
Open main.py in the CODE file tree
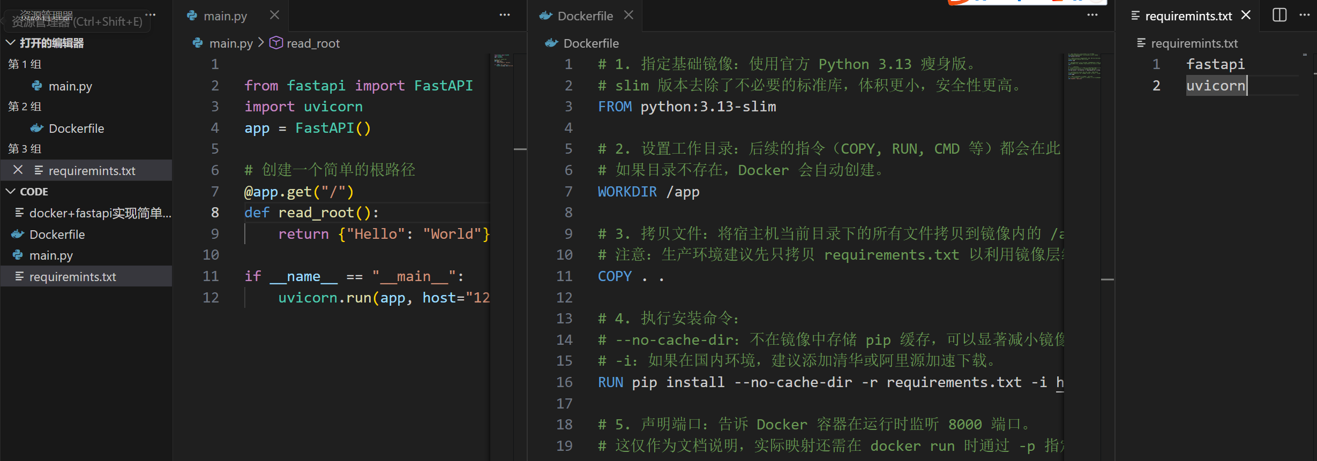[51, 255]
